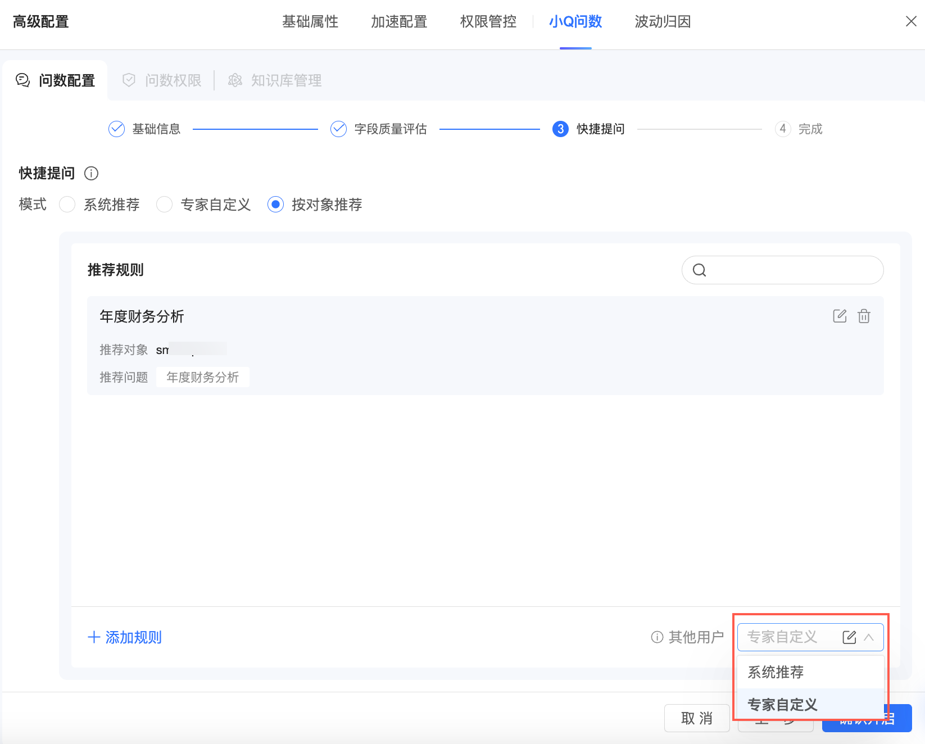The image size is (925, 744).
Task: Select the 专家自定义 mode radio button
Action: click(x=164, y=205)
